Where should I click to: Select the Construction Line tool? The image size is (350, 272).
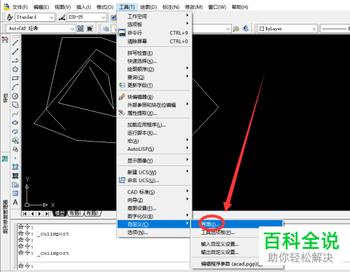[x=15, y=52]
